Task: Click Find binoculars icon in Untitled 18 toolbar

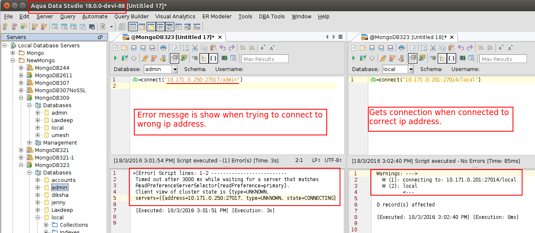Action: [481, 48]
